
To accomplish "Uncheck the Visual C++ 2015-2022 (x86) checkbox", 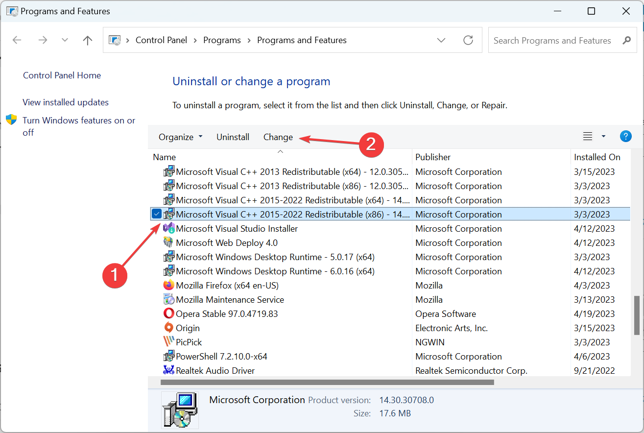I will coord(156,214).
